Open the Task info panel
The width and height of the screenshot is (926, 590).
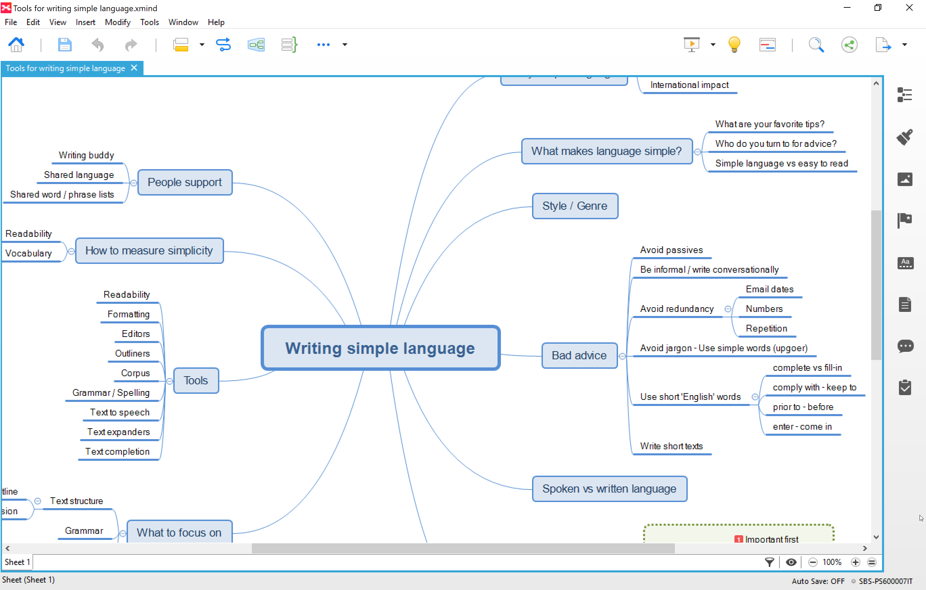point(904,387)
